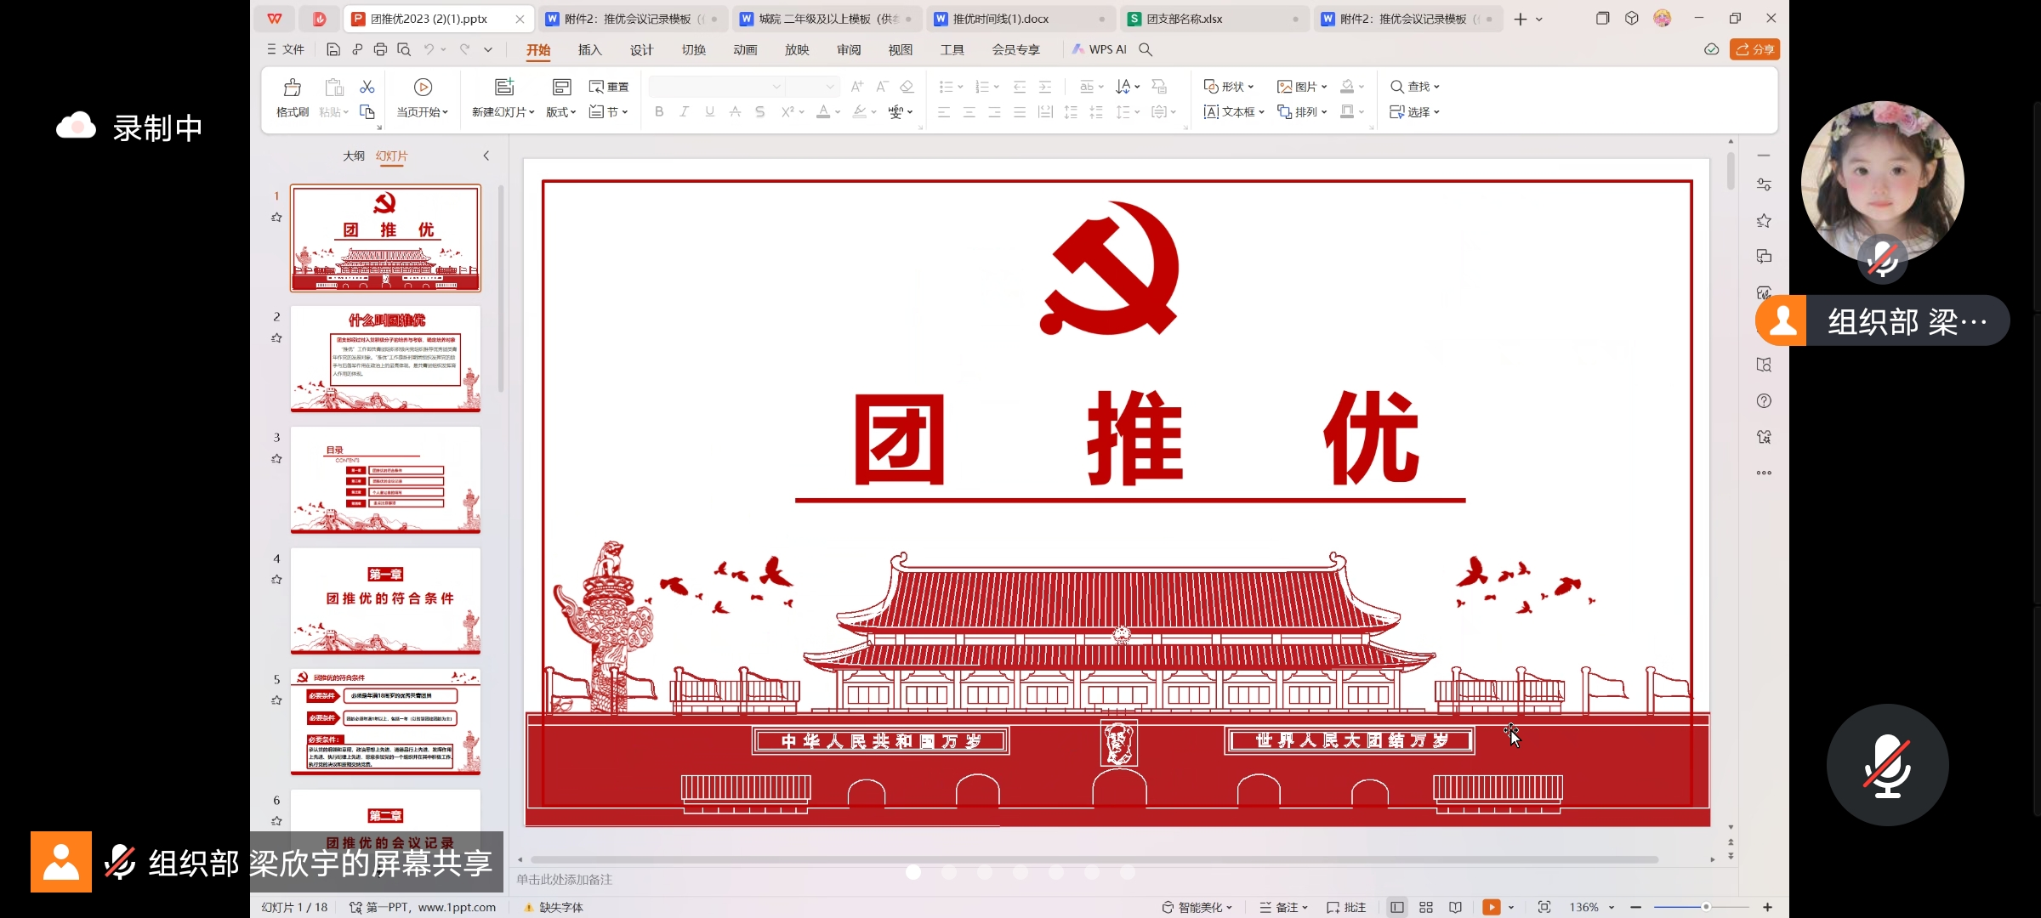
Task: Click the Missing Fonts (缺失字体) warning
Action: pos(553,907)
